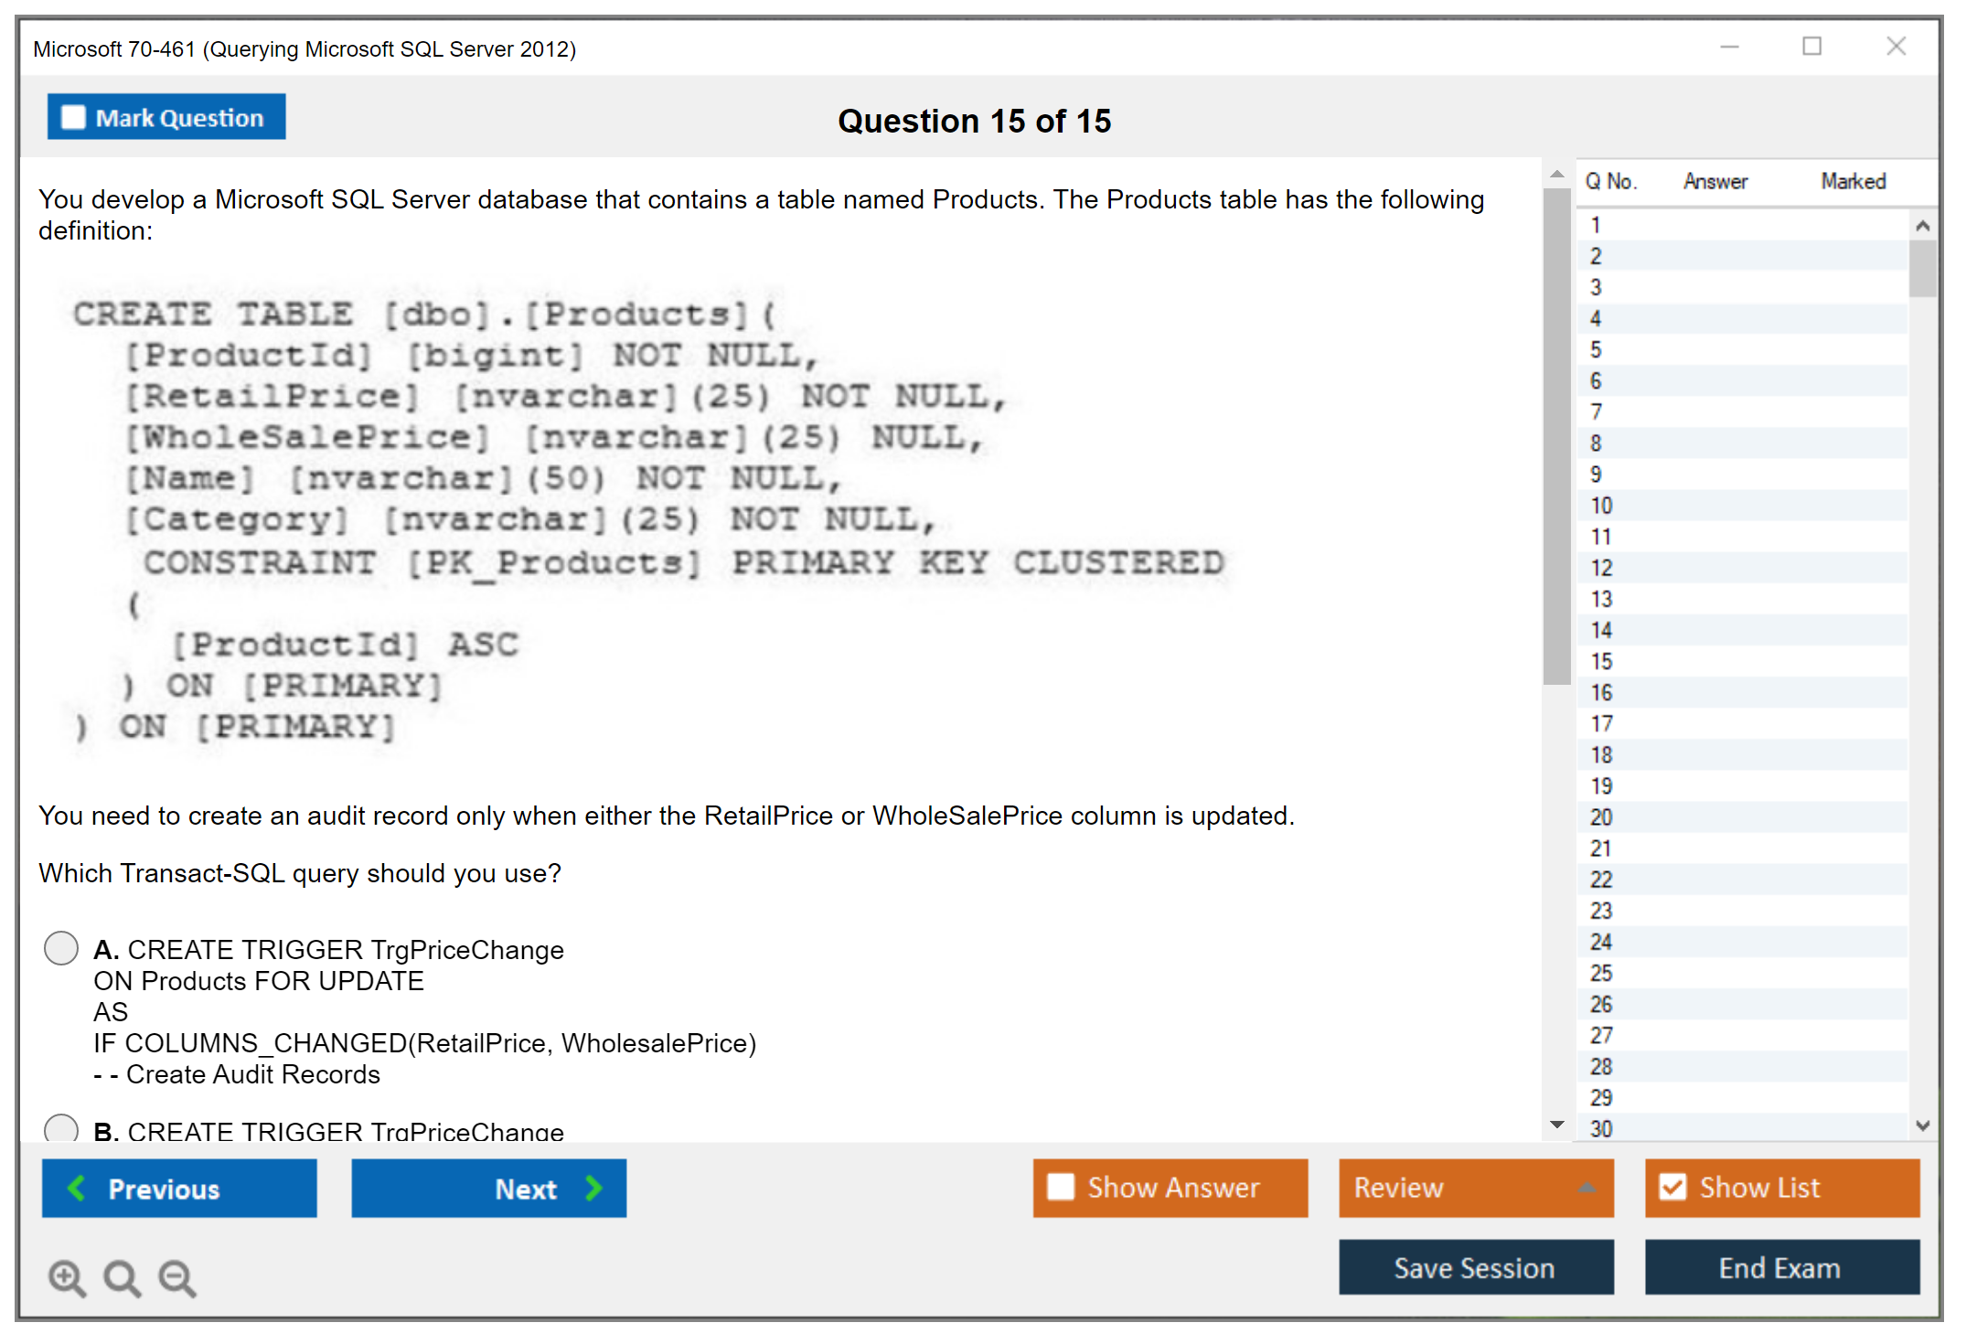Select question 15 in the list

coord(1601,661)
